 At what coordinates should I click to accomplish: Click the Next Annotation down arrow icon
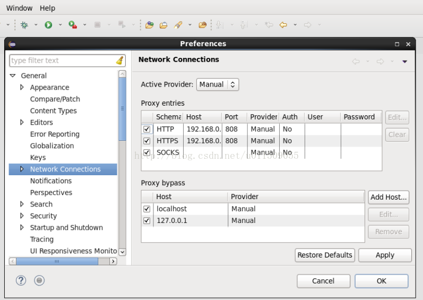point(220,25)
